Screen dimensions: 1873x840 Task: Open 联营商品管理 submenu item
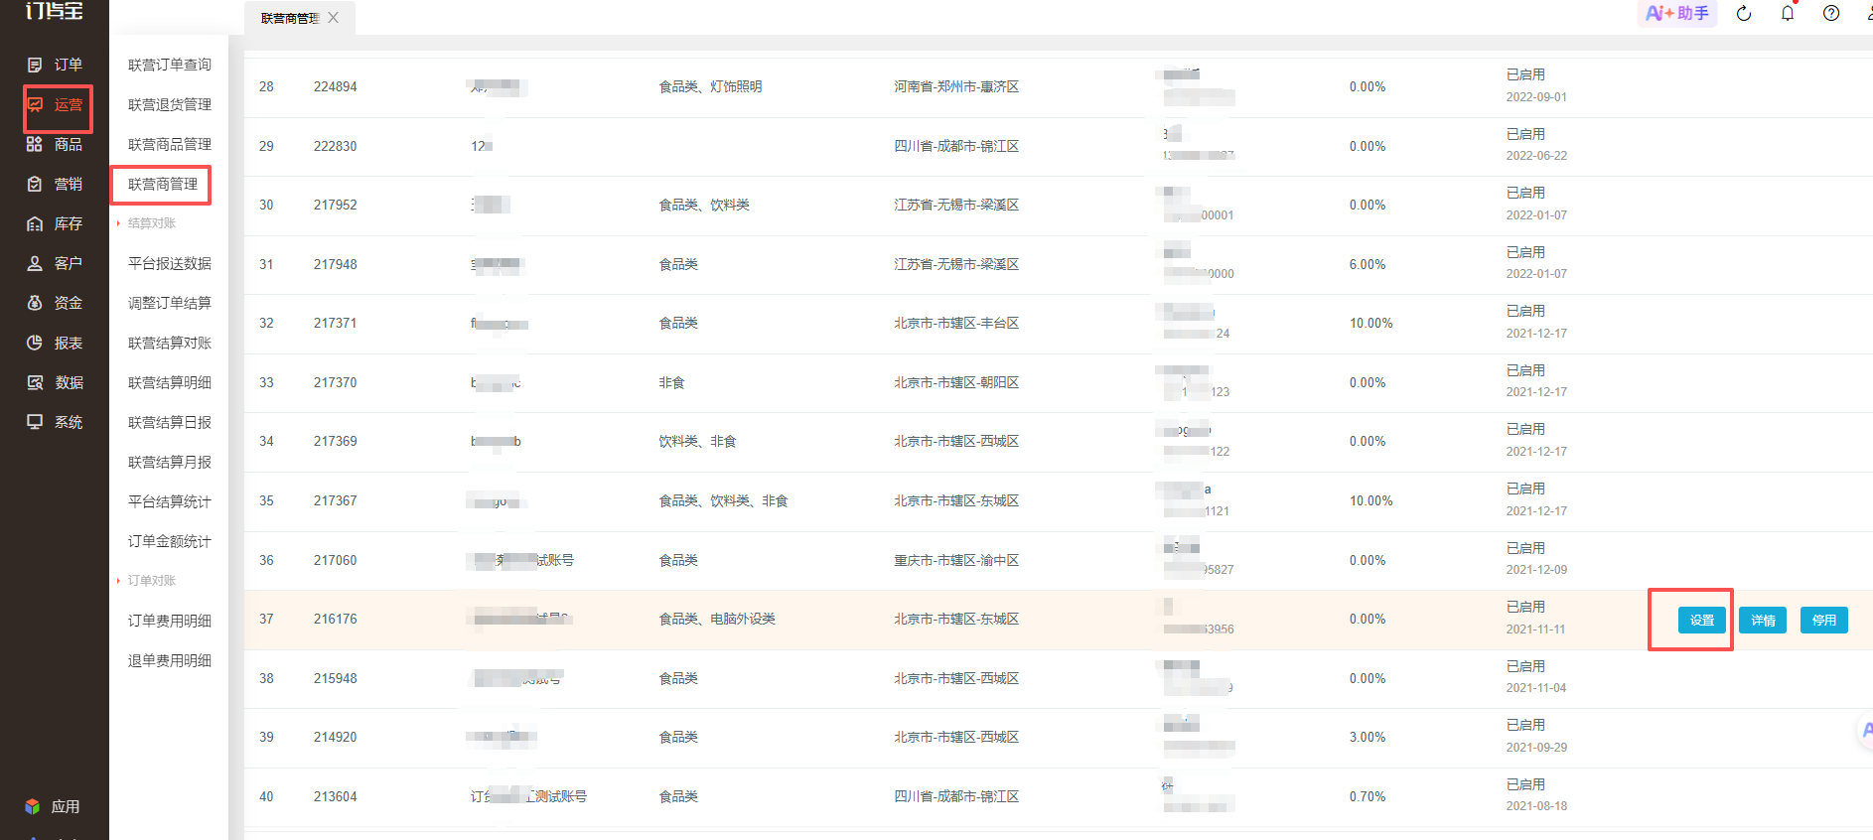(x=170, y=144)
